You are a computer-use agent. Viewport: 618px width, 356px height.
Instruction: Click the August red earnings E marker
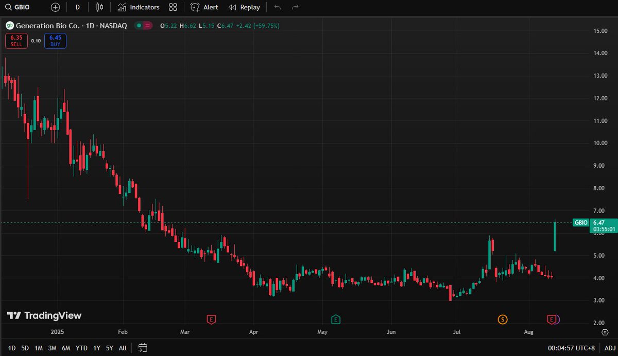(552, 319)
